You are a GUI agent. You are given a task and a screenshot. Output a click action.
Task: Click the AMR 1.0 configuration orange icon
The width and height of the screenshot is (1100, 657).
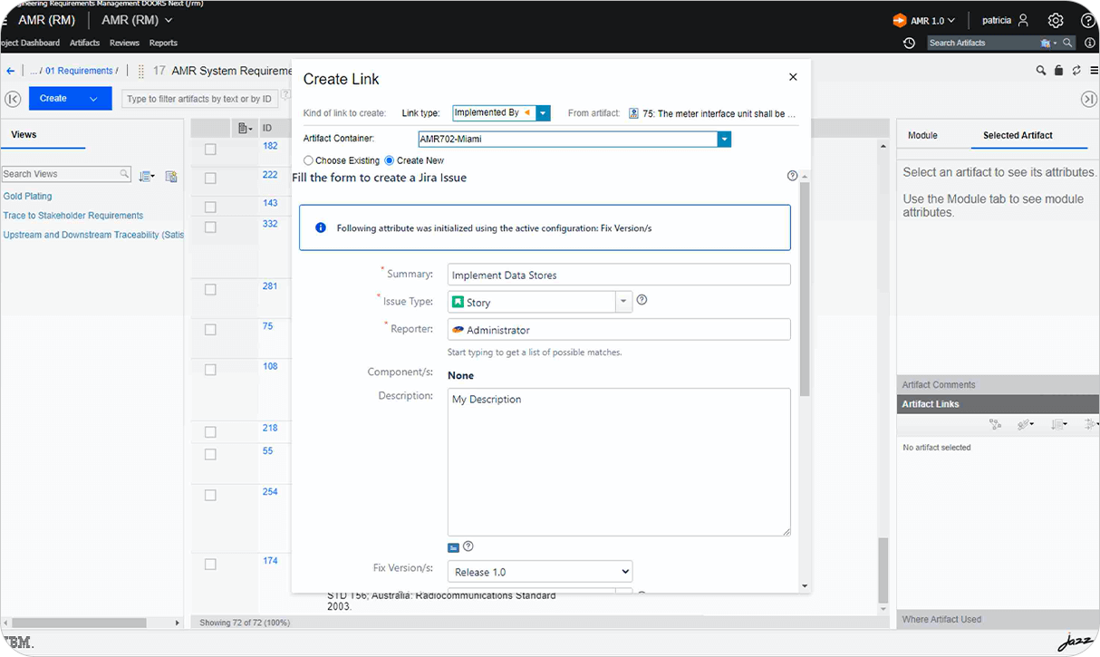[x=899, y=20]
